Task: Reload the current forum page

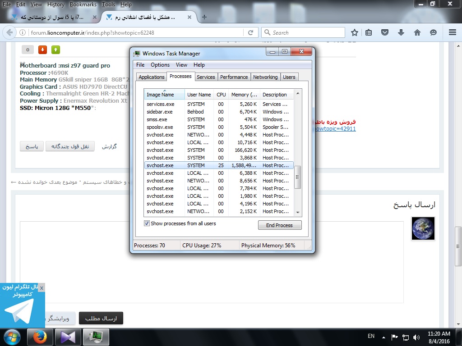Action: tap(250, 32)
